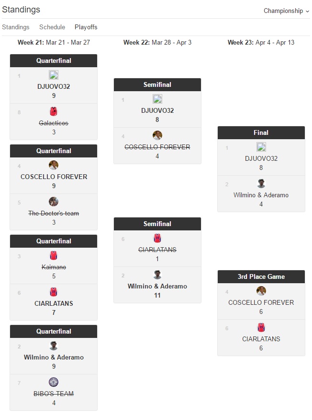
Task: Click BIBO'S TEAM name link
Action: pyautogui.click(x=54, y=394)
